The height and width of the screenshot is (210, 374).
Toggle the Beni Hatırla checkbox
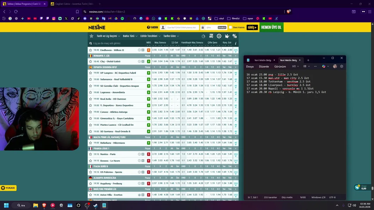pos(230,27)
